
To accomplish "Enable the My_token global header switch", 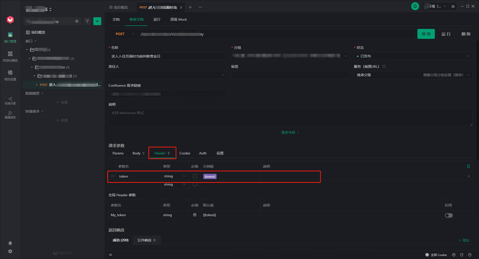I will click(448, 215).
